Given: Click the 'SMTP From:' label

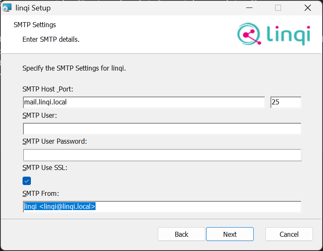Looking at the screenshot, I should point(40,193).
